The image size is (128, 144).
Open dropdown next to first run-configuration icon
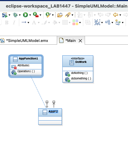(x=9, y=15)
